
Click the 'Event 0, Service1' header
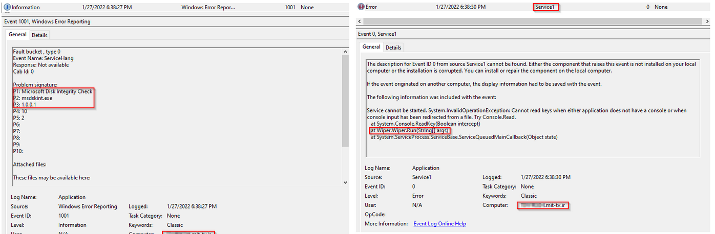(377, 34)
